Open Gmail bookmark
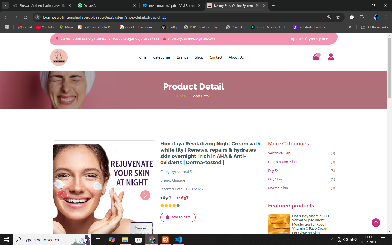This screenshot has width=392, height=245. [x=24, y=27]
